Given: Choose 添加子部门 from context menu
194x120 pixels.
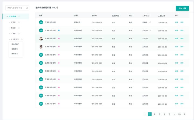Looking at the screenshot, I should click(x=15, y=44).
